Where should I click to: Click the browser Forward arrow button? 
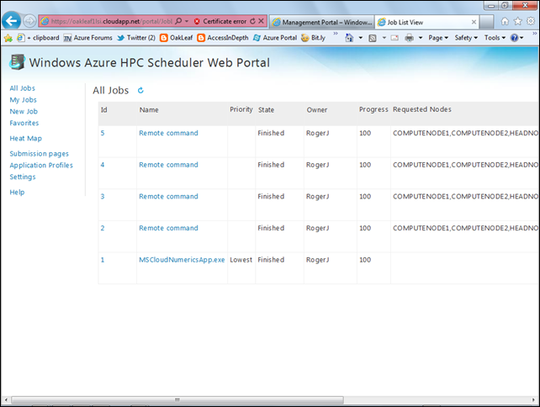[30, 21]
